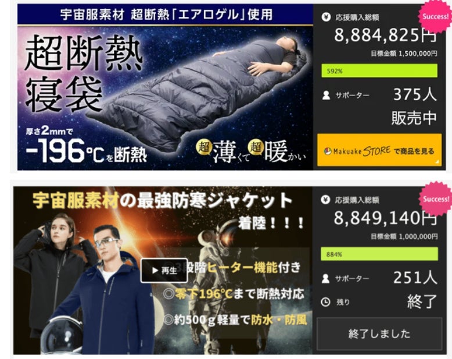Click the yen icon beside second 応援購入総額
Screen dimensions: 452x359
coord(325,200)
